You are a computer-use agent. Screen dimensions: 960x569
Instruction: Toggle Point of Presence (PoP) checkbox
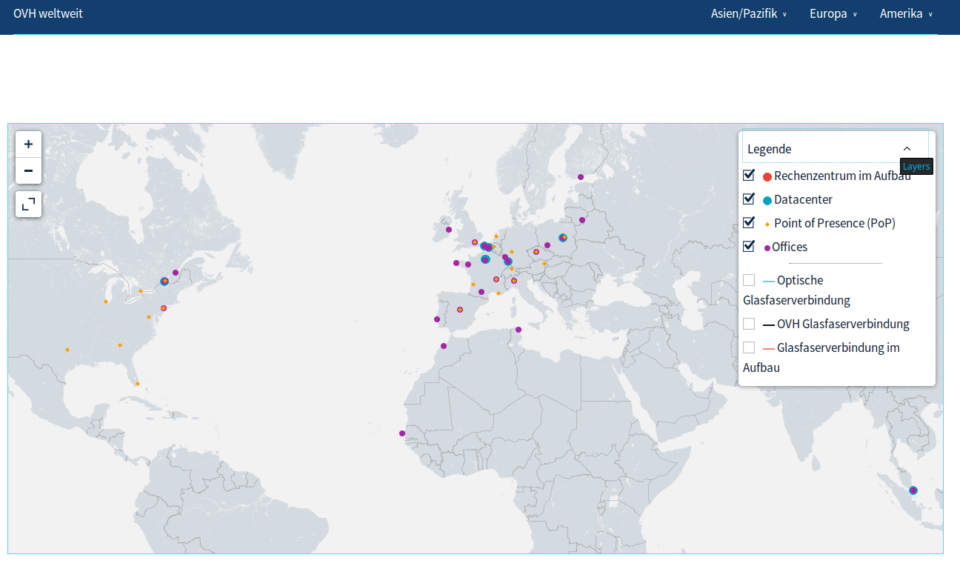coord(749,223)
